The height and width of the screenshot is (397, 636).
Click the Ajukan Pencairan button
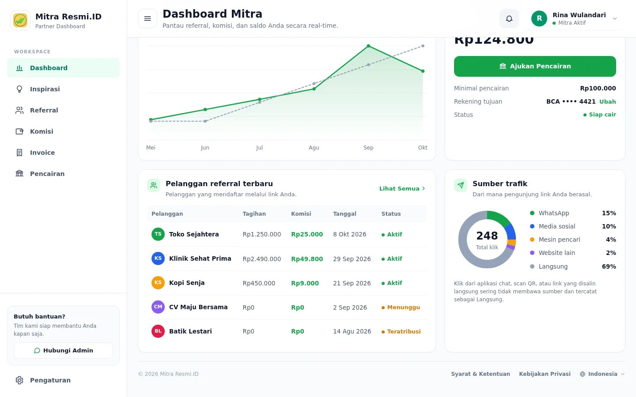535,66
